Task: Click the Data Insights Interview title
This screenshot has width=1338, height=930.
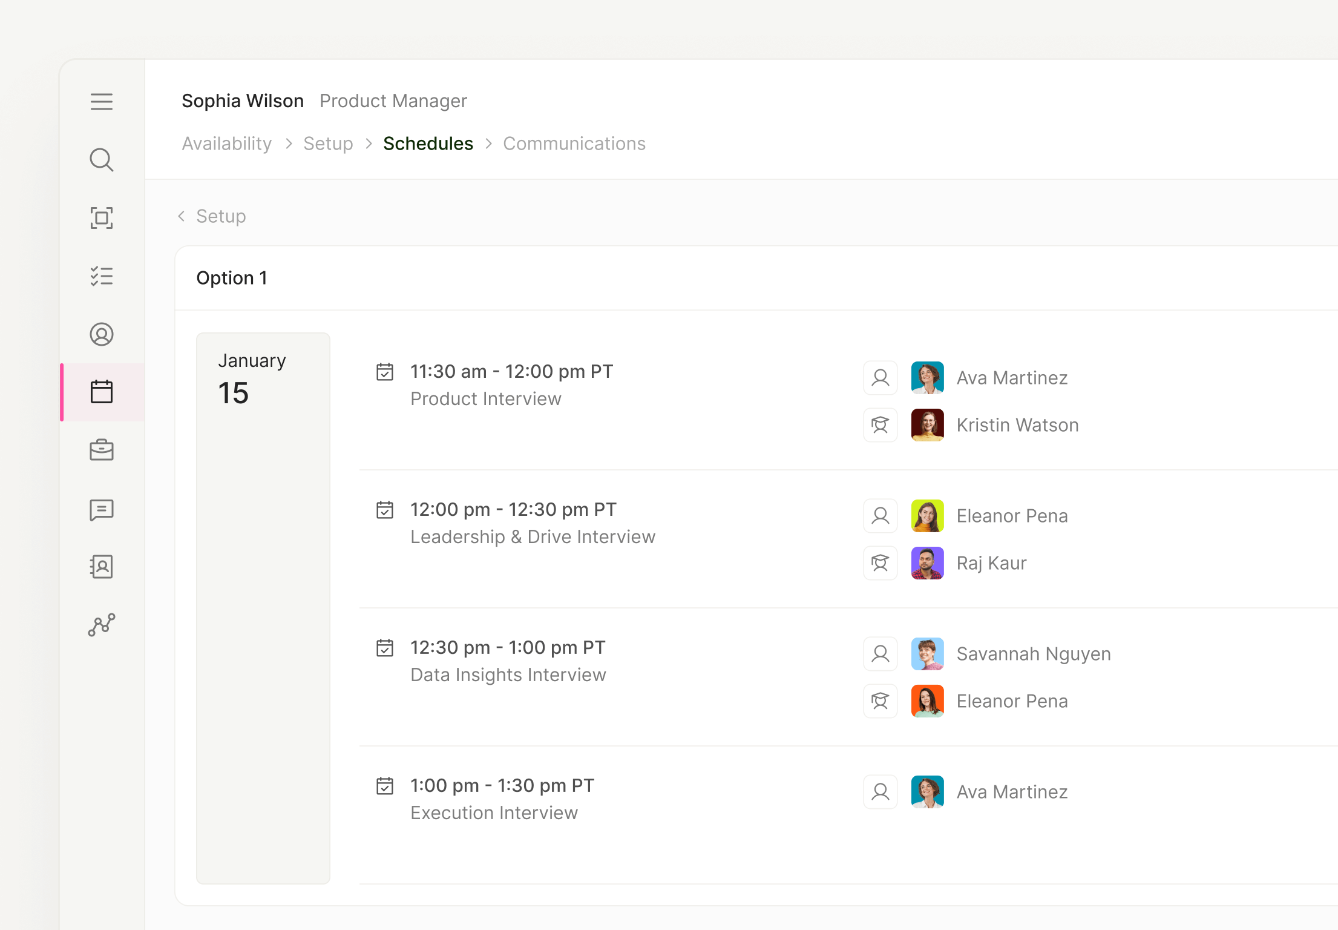Action: pos(508,674)
